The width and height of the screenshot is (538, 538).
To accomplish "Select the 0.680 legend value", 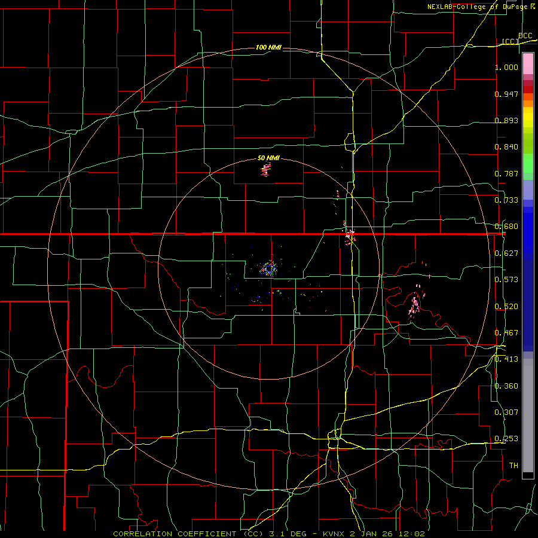I will pos(506,227).
